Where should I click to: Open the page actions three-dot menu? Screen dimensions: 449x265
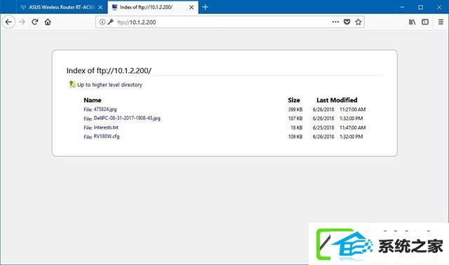[335, 22]
